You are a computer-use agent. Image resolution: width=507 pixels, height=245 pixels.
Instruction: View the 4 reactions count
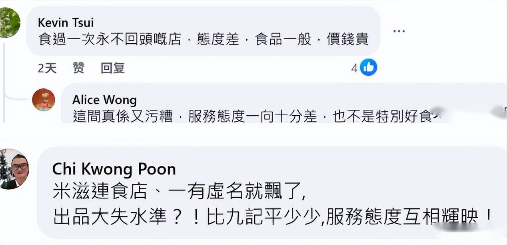click(354, 68)
